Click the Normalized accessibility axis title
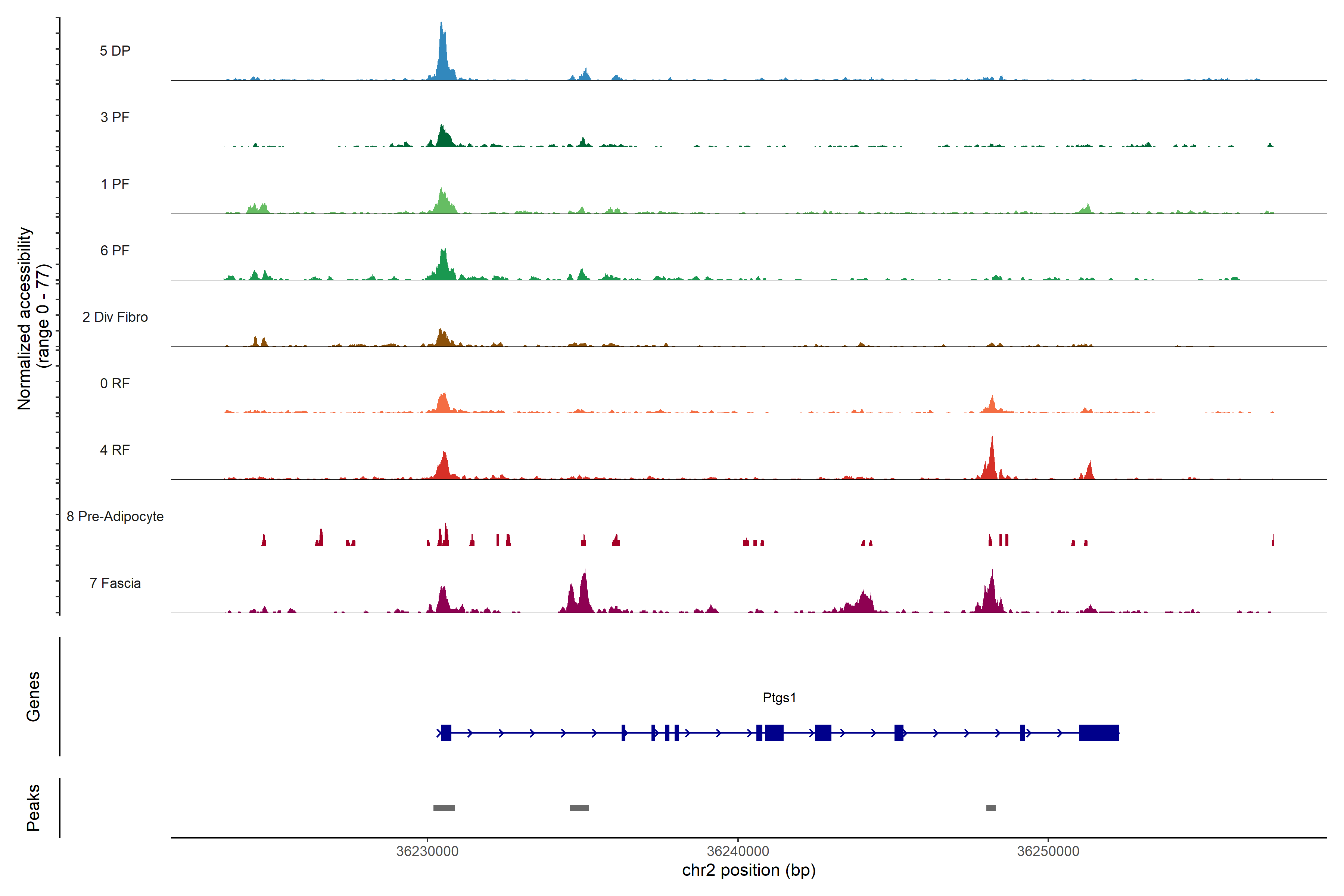 pos(25,318)
